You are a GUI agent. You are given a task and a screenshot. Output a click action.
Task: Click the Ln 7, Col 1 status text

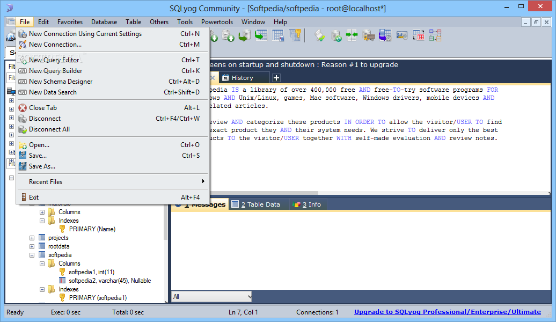pos(243,312)
